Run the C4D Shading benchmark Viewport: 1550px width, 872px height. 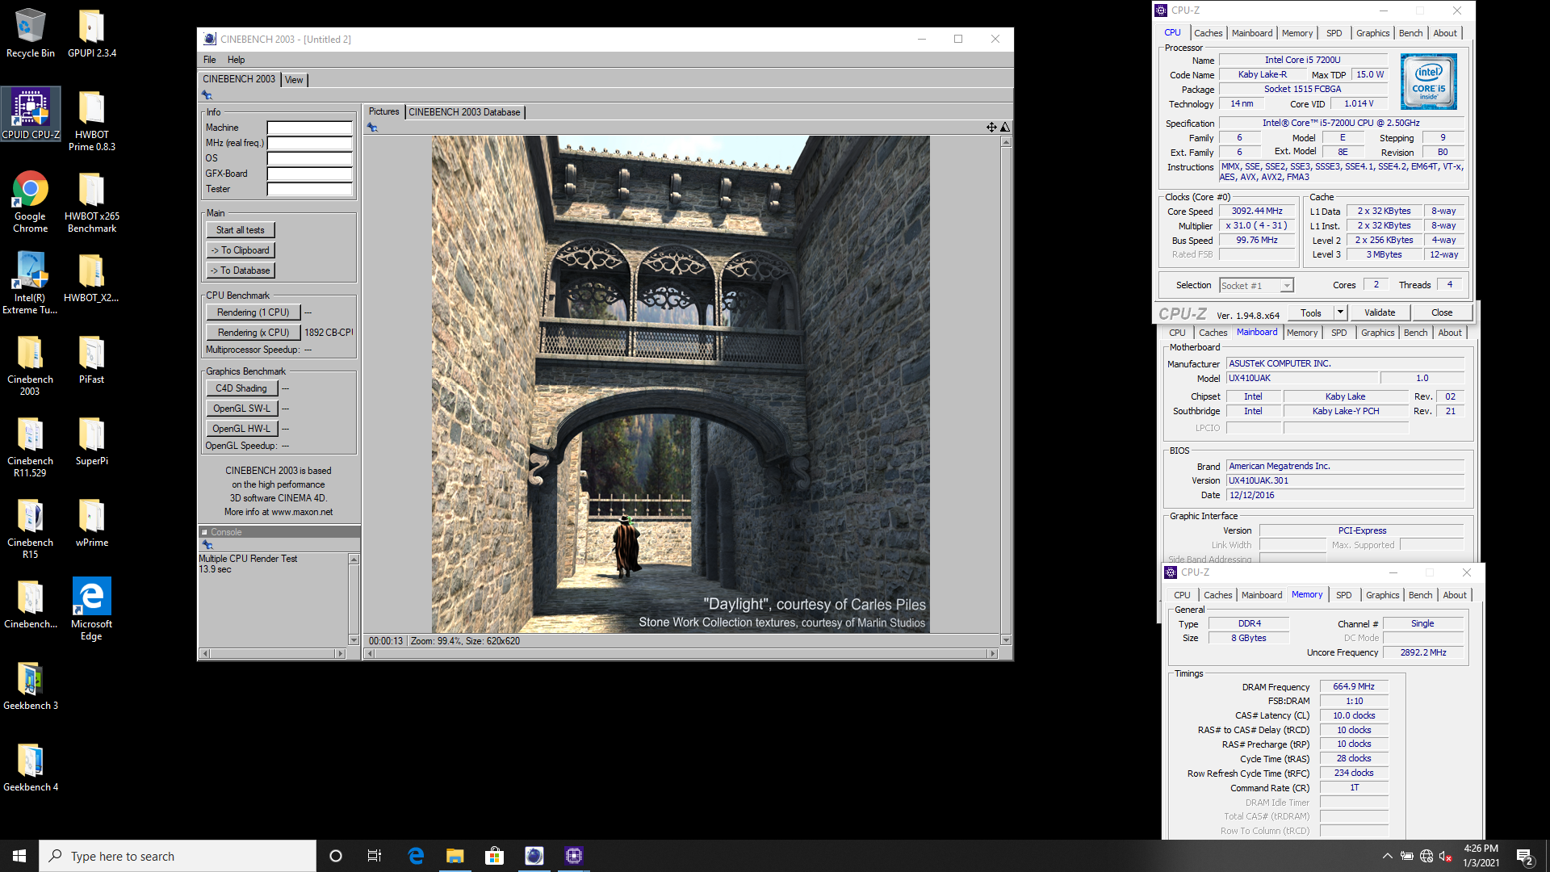[241, 388]
